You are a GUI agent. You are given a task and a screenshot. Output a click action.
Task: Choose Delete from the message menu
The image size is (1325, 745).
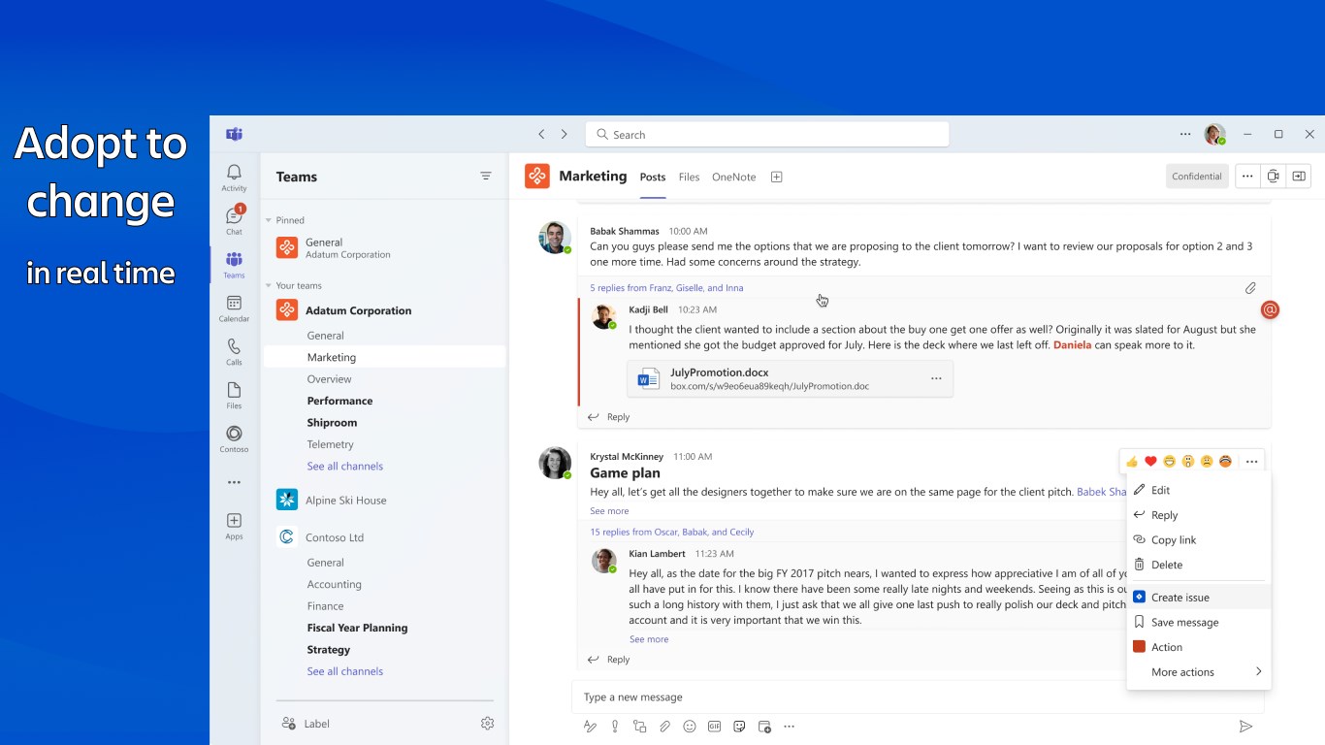point(1199,565)
